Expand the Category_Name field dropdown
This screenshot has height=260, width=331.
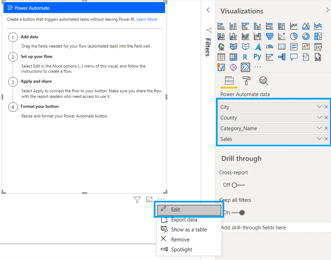coord(319,128)
